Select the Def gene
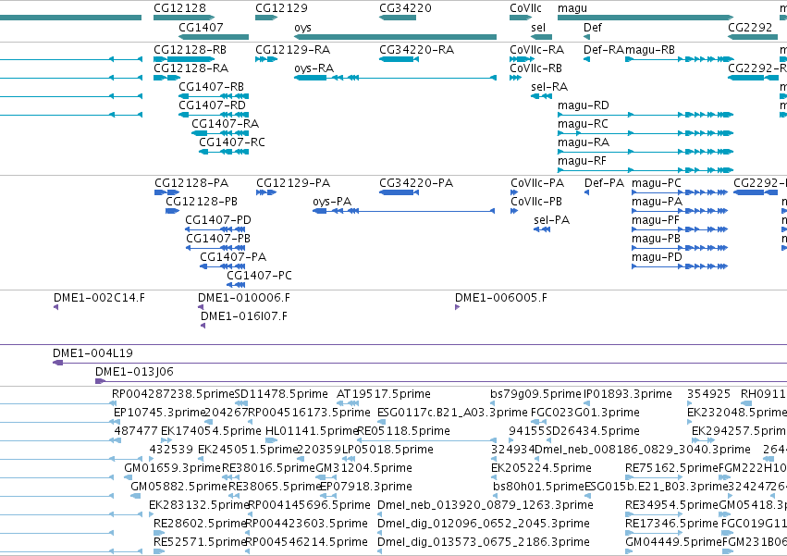Screen dimensions: 787x556 coord(586,37)
